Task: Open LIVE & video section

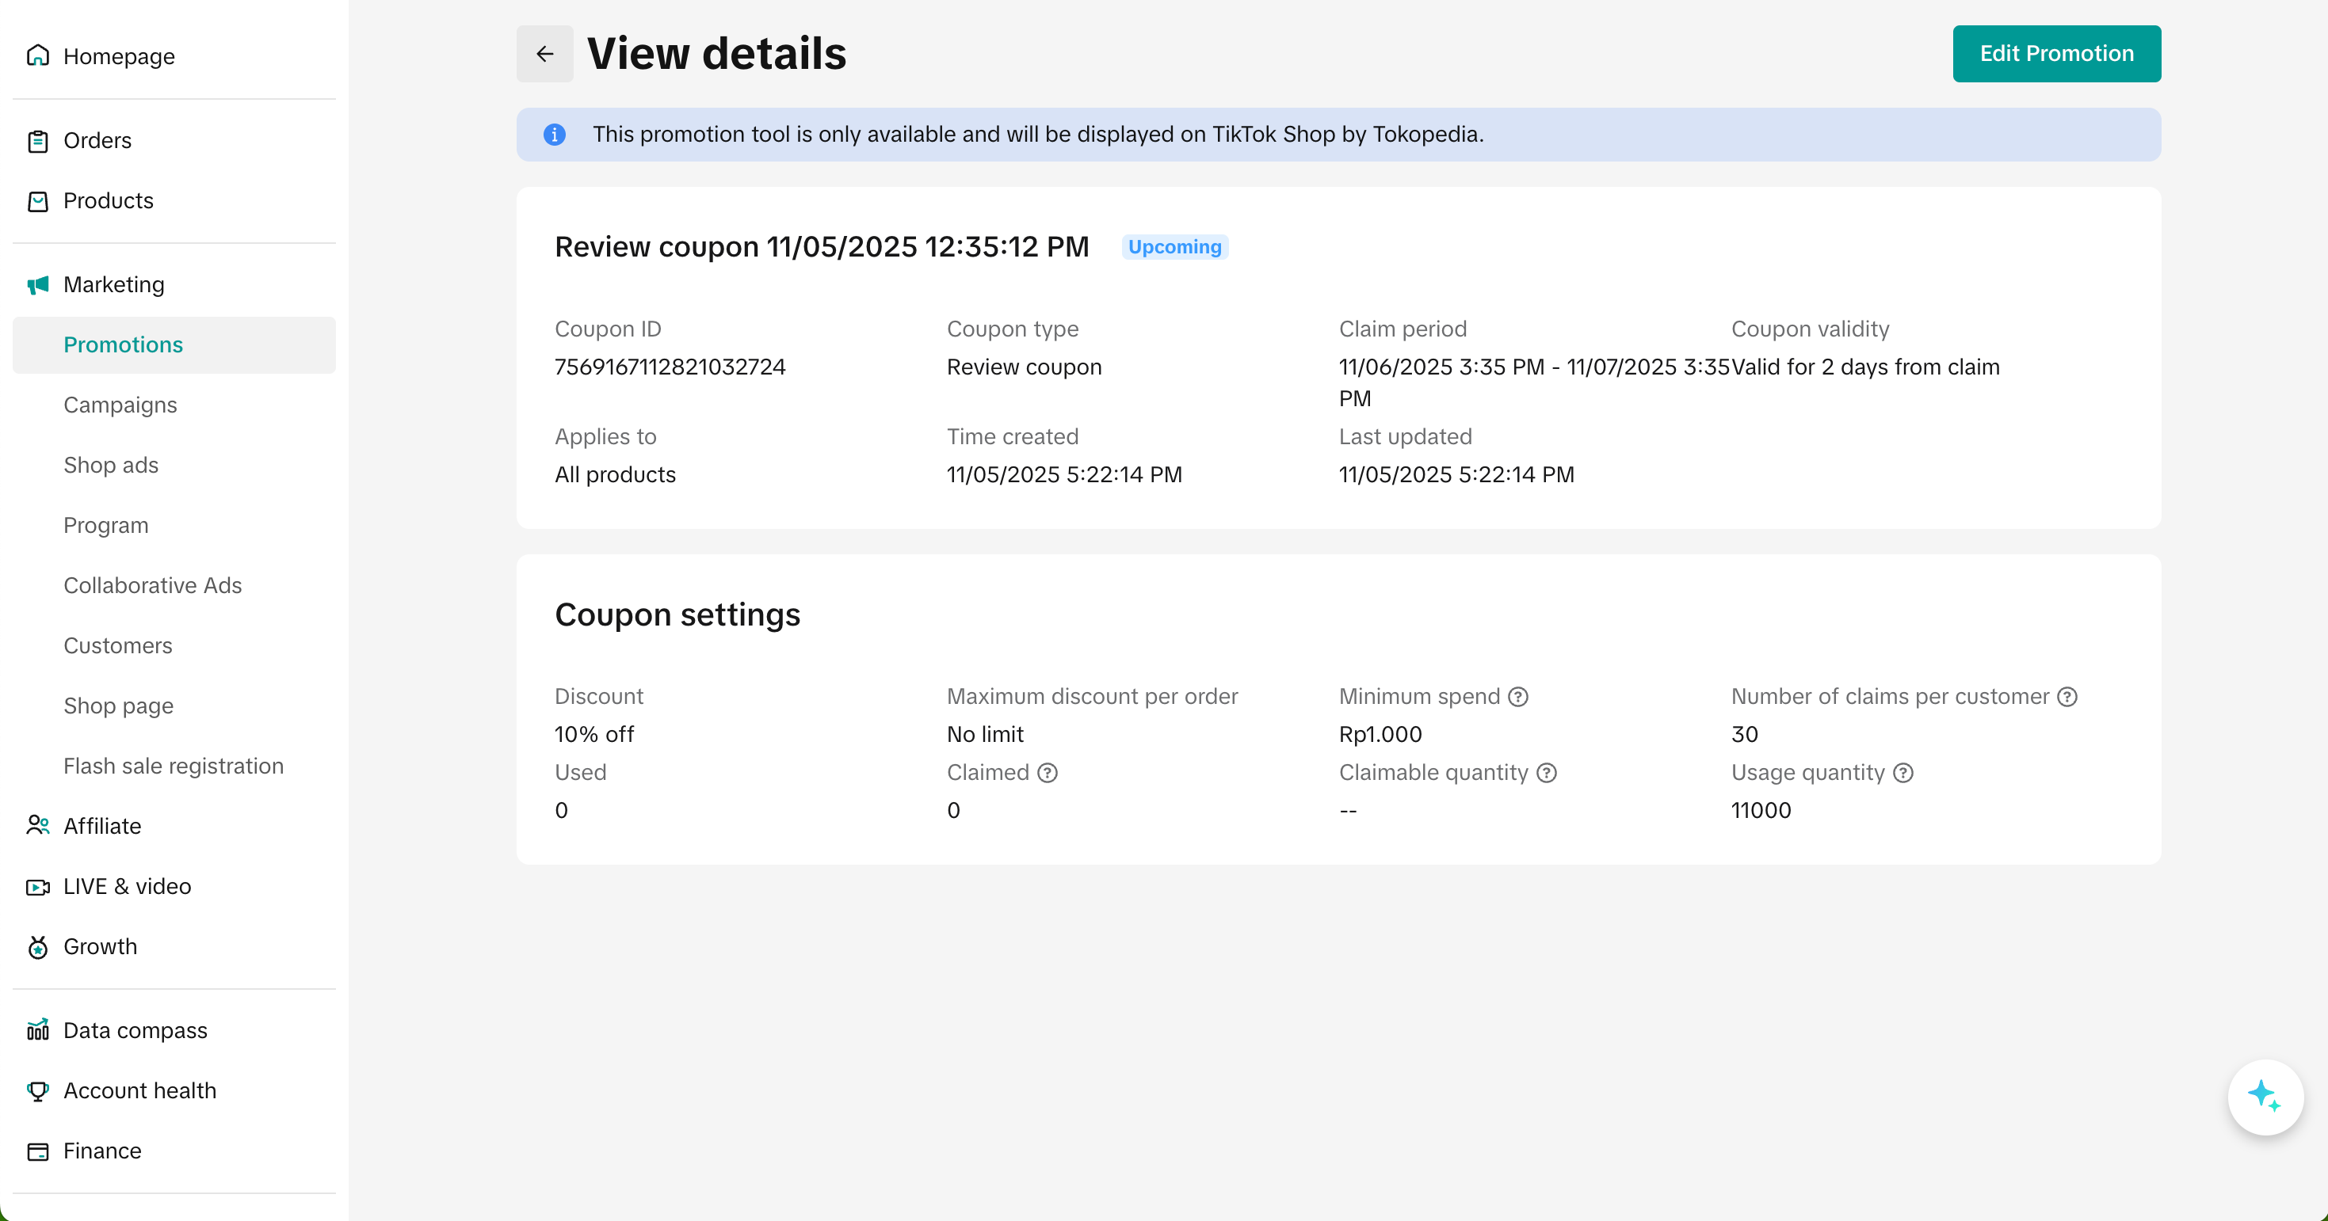Action: 127,886
